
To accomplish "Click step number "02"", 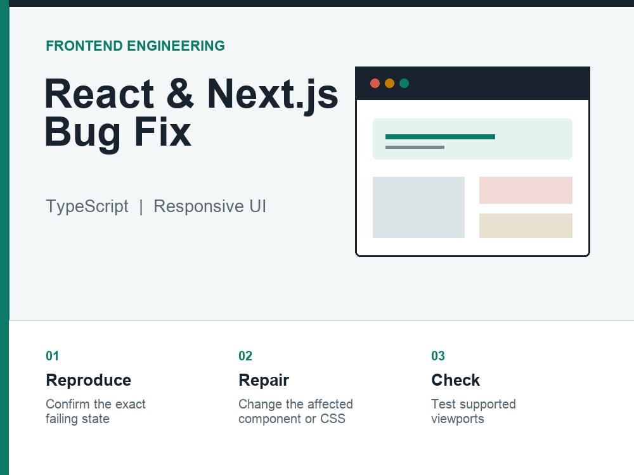I will [245, 356].
